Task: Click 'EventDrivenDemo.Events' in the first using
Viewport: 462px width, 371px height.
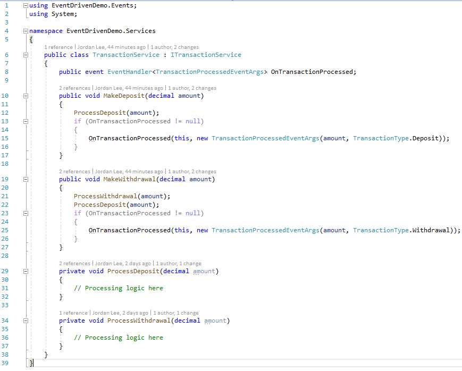Action: coord(93,6)
